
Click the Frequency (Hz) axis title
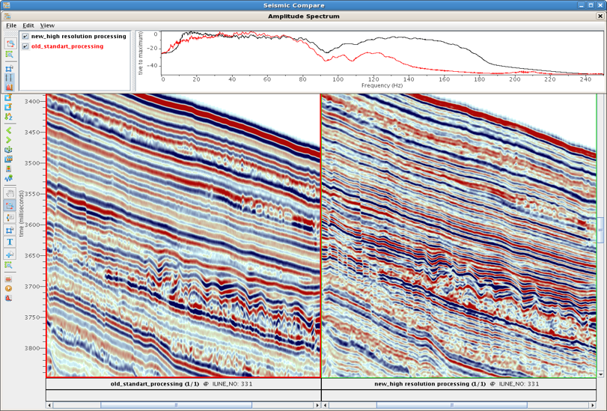tap(382, 85)
